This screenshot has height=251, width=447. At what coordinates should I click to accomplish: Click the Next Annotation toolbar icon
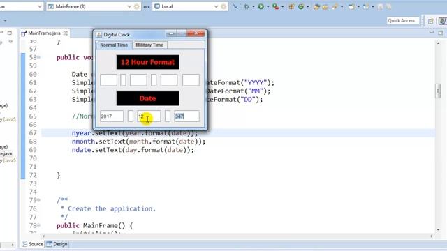pyautogui.click(x=351, y=6)
